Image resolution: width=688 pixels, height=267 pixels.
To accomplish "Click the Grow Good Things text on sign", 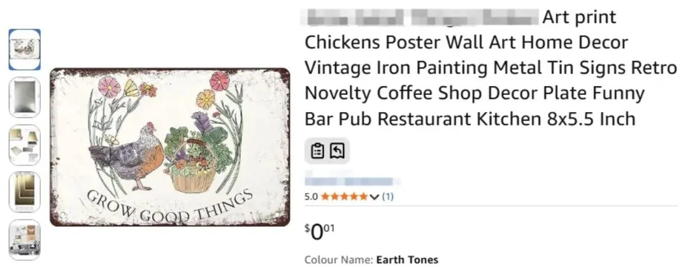I will (169, 206).
